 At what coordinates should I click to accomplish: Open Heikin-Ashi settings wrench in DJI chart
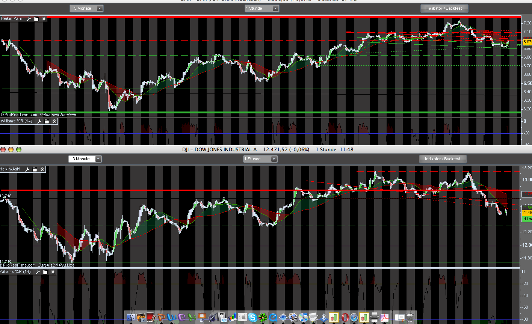pyautogui.click(x=27, y=169)
